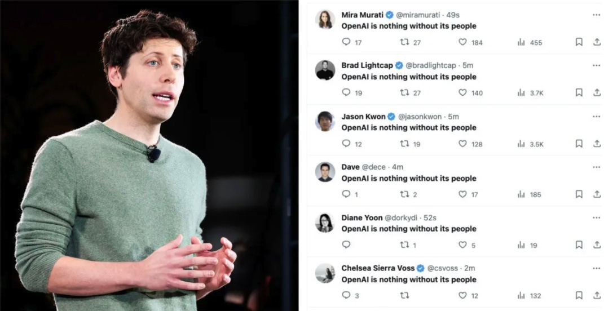Retweet Brad Lightcap's post

click(x=404, y=92)
